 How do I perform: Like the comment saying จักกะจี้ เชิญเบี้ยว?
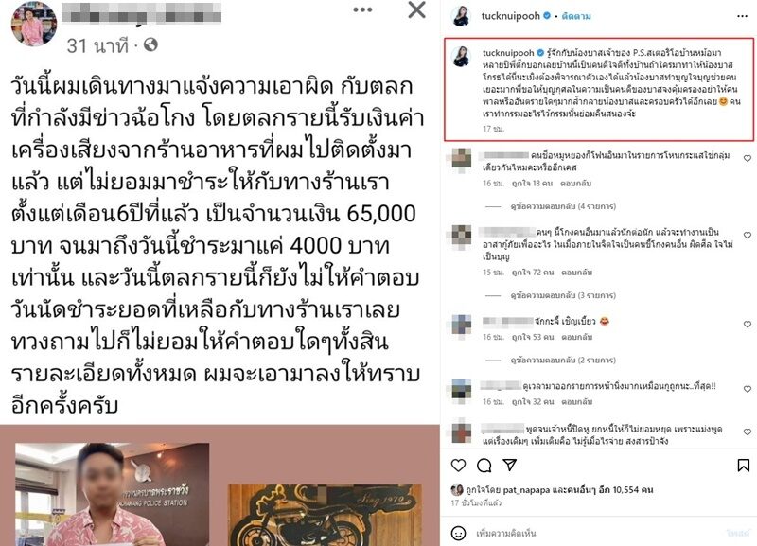[748, 325]
